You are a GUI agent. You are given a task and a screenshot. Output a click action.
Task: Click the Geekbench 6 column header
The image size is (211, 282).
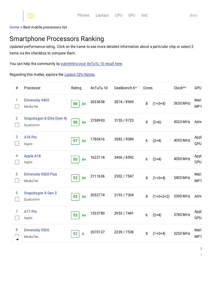(125, 88)
